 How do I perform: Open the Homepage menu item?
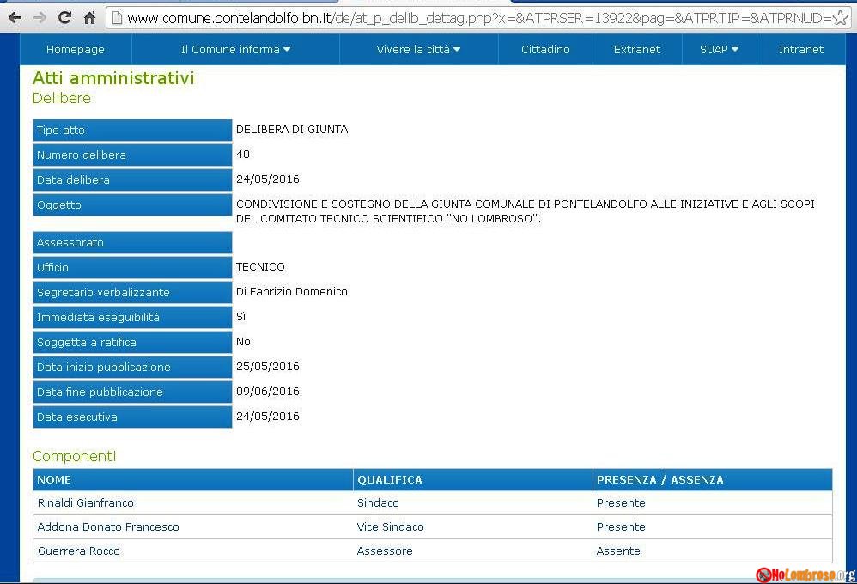pyautogui.click(x=76, y=49)
